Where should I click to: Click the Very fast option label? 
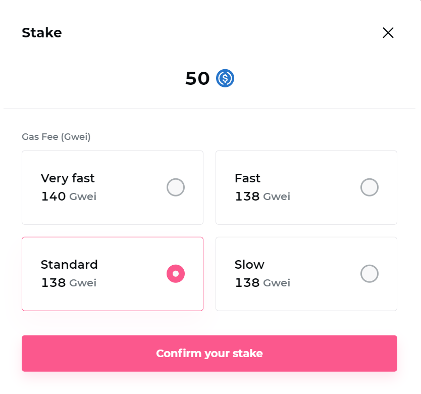pos(68,178)
